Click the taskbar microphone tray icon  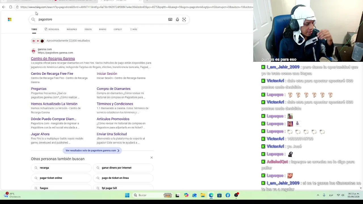click(324, 195)
